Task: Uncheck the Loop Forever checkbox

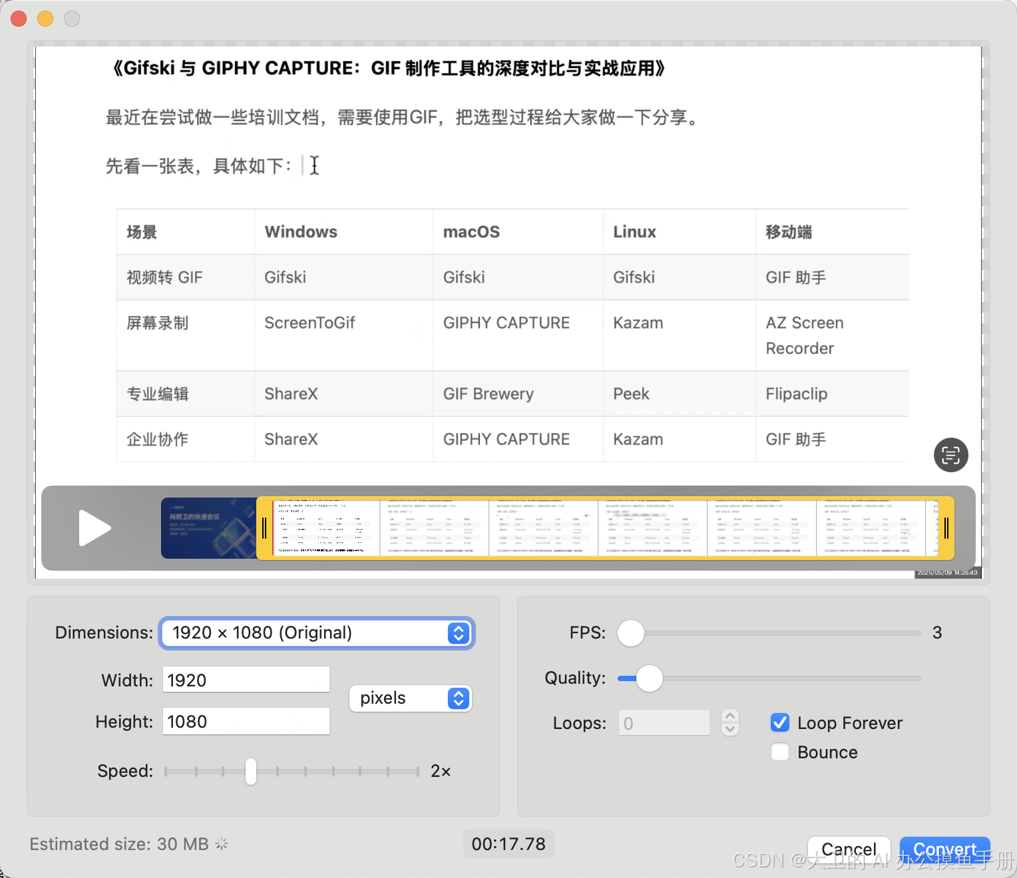Action: 780,722
